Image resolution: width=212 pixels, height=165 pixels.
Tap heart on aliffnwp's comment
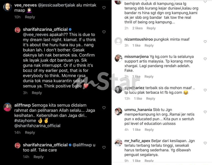pyautogui.click(x=104, y=108)
